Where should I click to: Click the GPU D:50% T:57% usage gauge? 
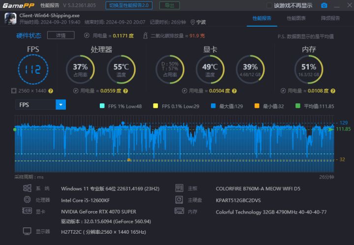[x=170, y=69]
